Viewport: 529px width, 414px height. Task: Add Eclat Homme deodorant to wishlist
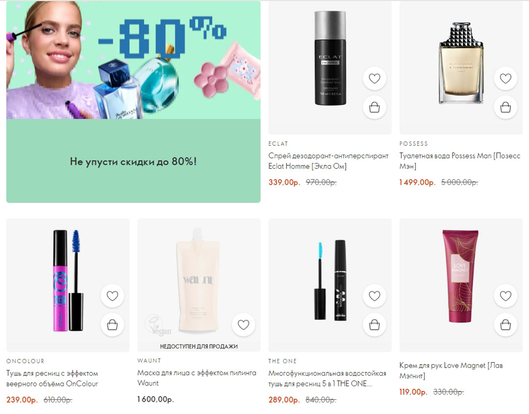[x=374, y=78]
